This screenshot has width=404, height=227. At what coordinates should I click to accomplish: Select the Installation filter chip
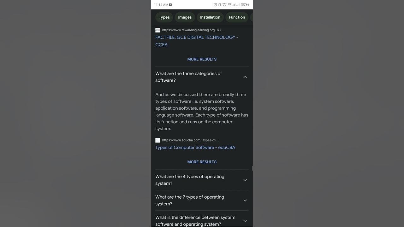210,17
